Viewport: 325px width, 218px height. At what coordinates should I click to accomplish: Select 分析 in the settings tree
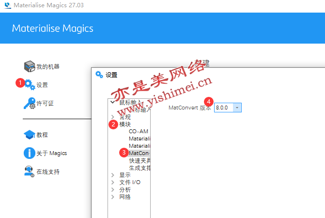tap(125, 189)
